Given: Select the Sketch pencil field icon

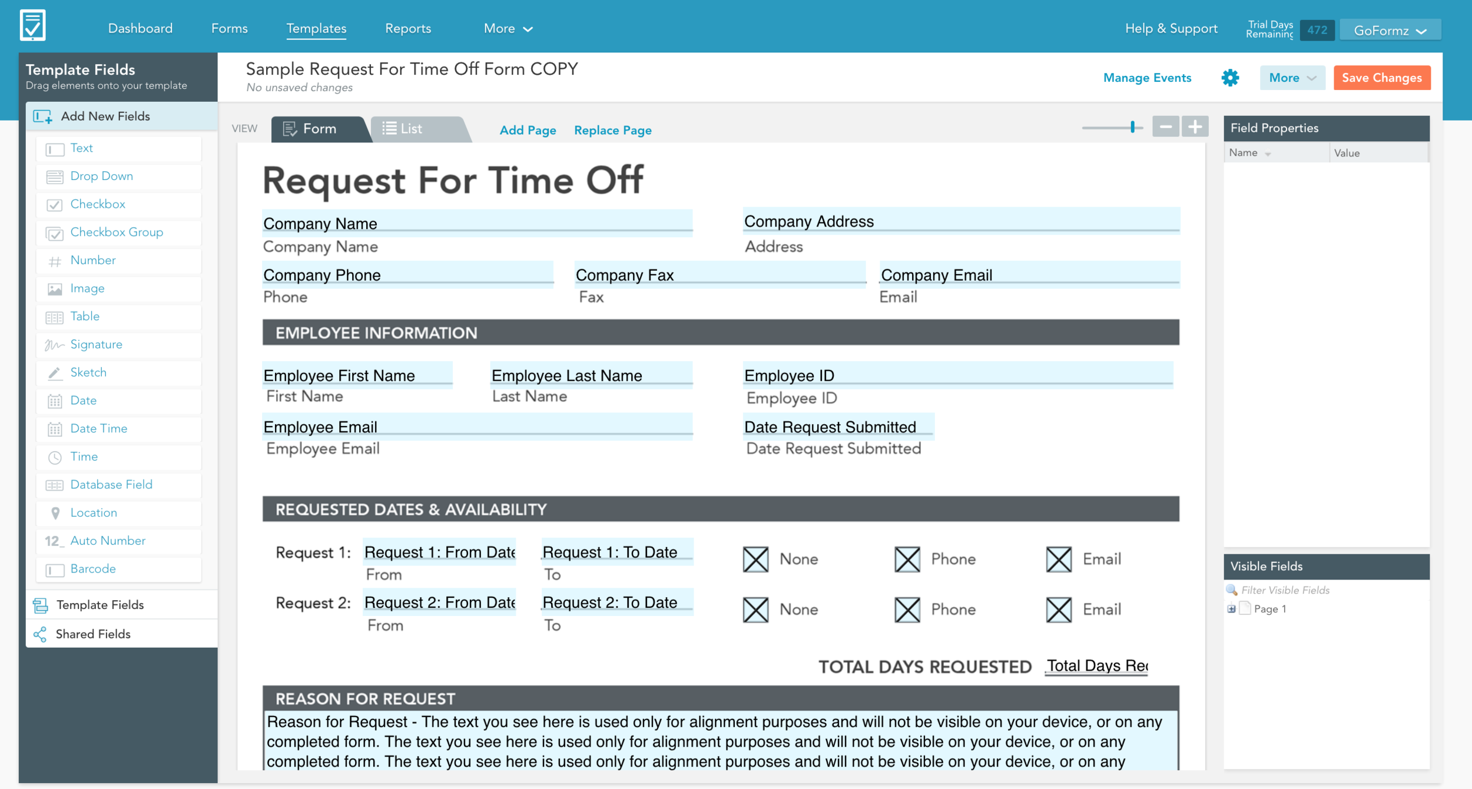Looking at the screenshot, I should click(54, 373).
